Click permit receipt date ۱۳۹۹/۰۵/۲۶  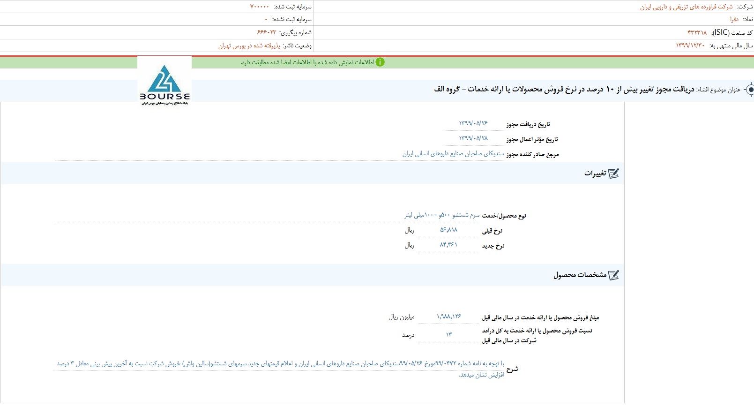[x=473, y=123]
